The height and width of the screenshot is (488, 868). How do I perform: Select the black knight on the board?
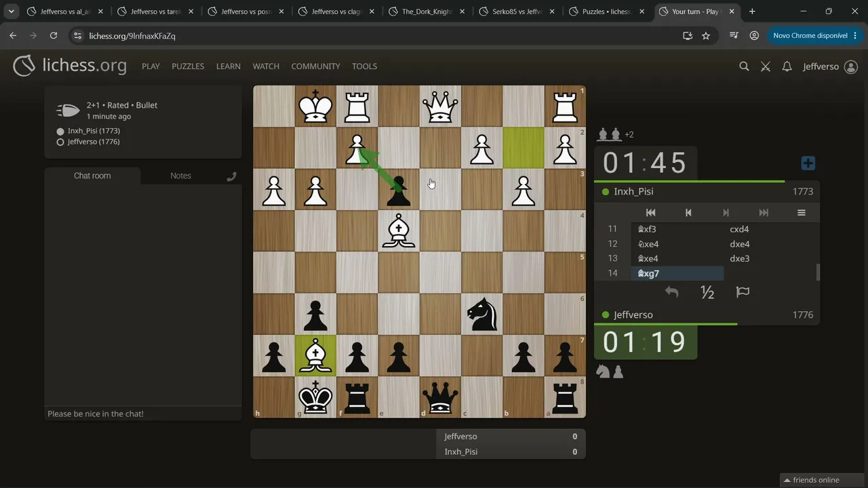tap(482, 314)
